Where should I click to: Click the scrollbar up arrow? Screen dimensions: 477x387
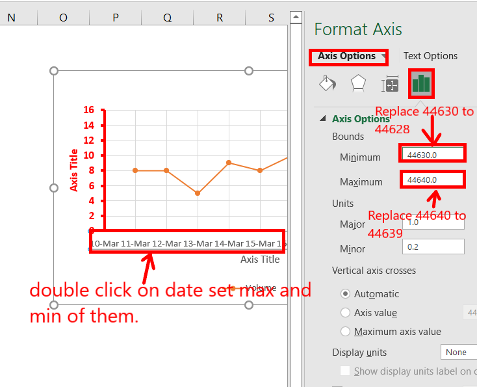pos(296,18)
